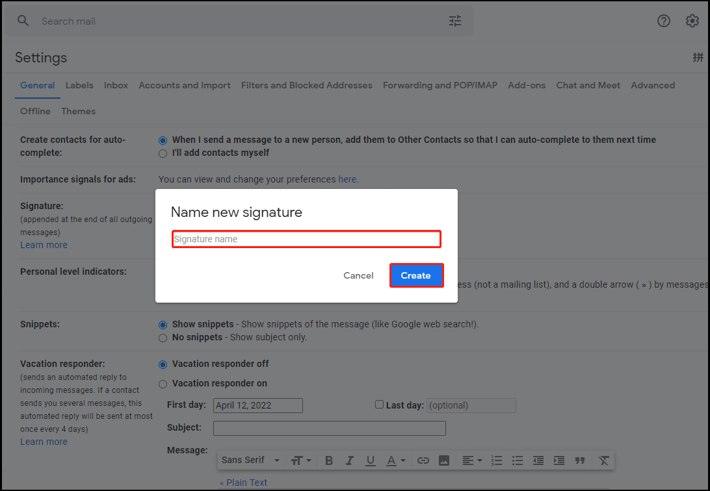Insert a link using the link icon

coord(423,460)
